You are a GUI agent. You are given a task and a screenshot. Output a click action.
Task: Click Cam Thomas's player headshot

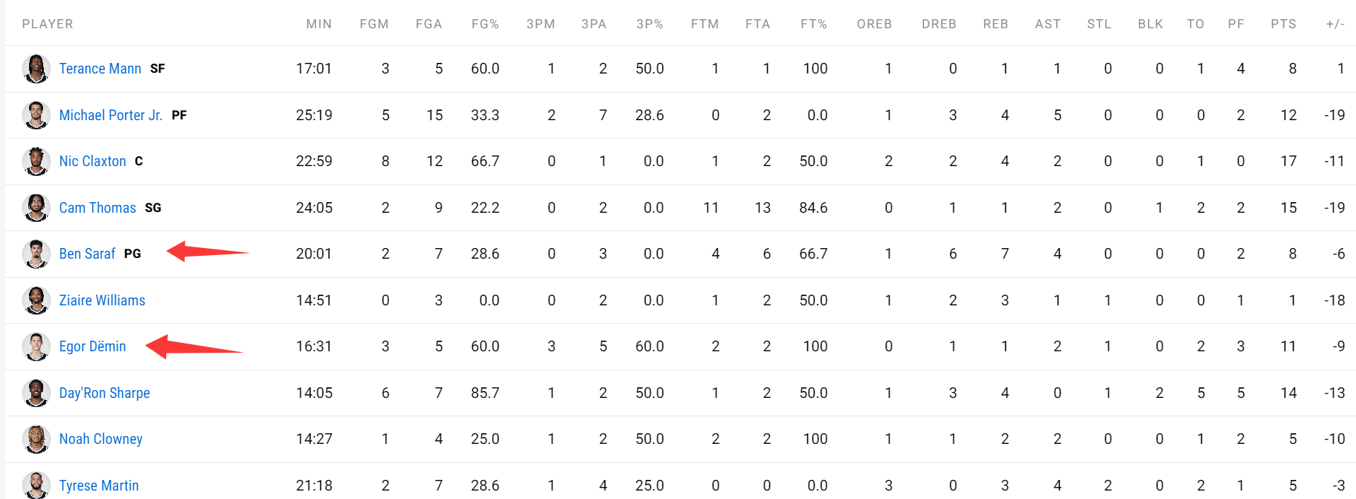(35, 208)
